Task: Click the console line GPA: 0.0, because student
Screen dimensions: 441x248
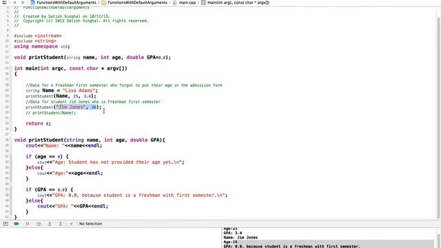Action: (291, 247)
